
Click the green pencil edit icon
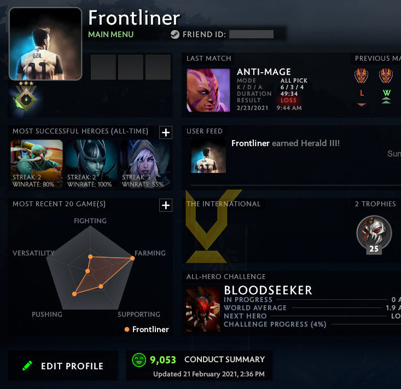(27, 365)
